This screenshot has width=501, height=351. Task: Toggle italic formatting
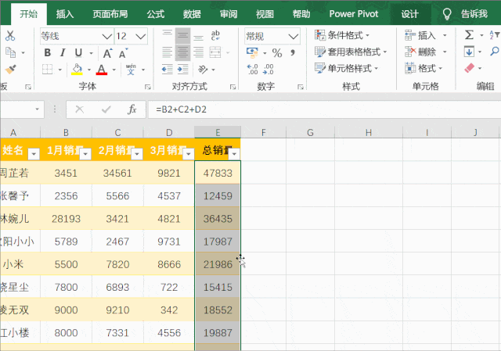[63, 52]
